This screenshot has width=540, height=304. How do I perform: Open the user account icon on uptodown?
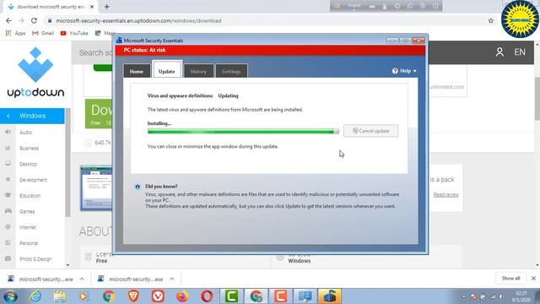499,52
